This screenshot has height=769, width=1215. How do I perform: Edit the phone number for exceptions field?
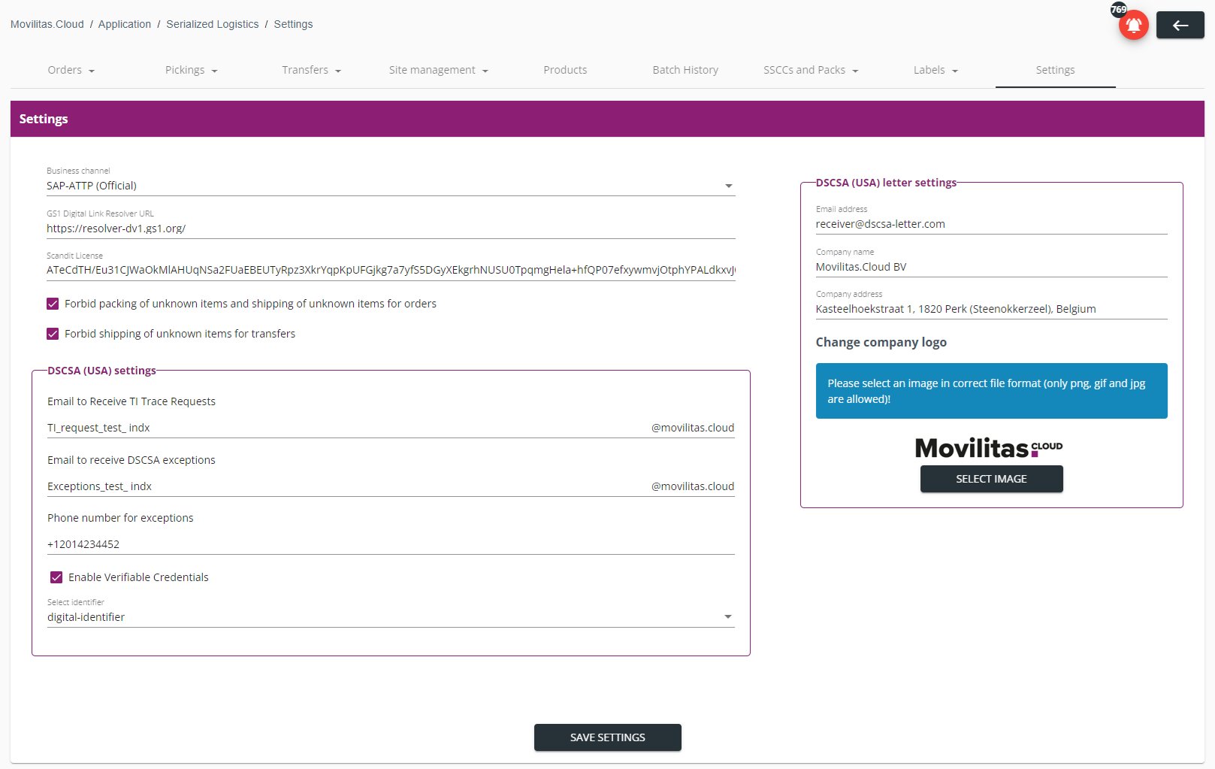click(x=391, y=544)
